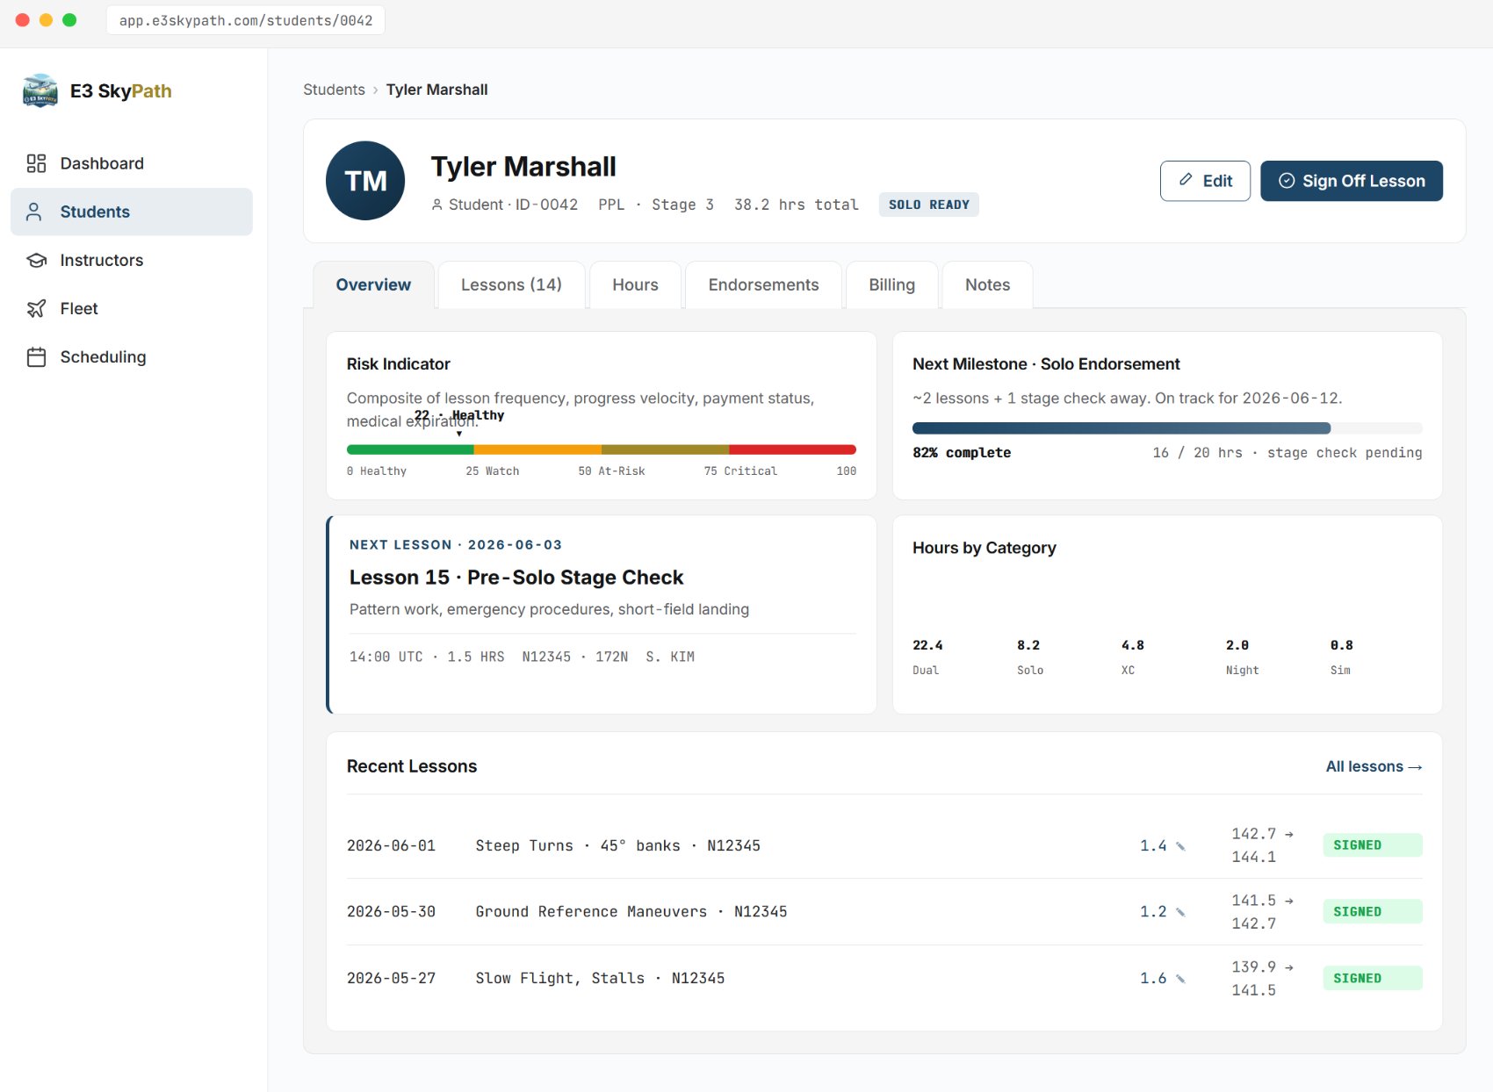The image size is (1493, 1092).
Task: Click the Scheduling calendar icon
Action: tap(36, 357)
